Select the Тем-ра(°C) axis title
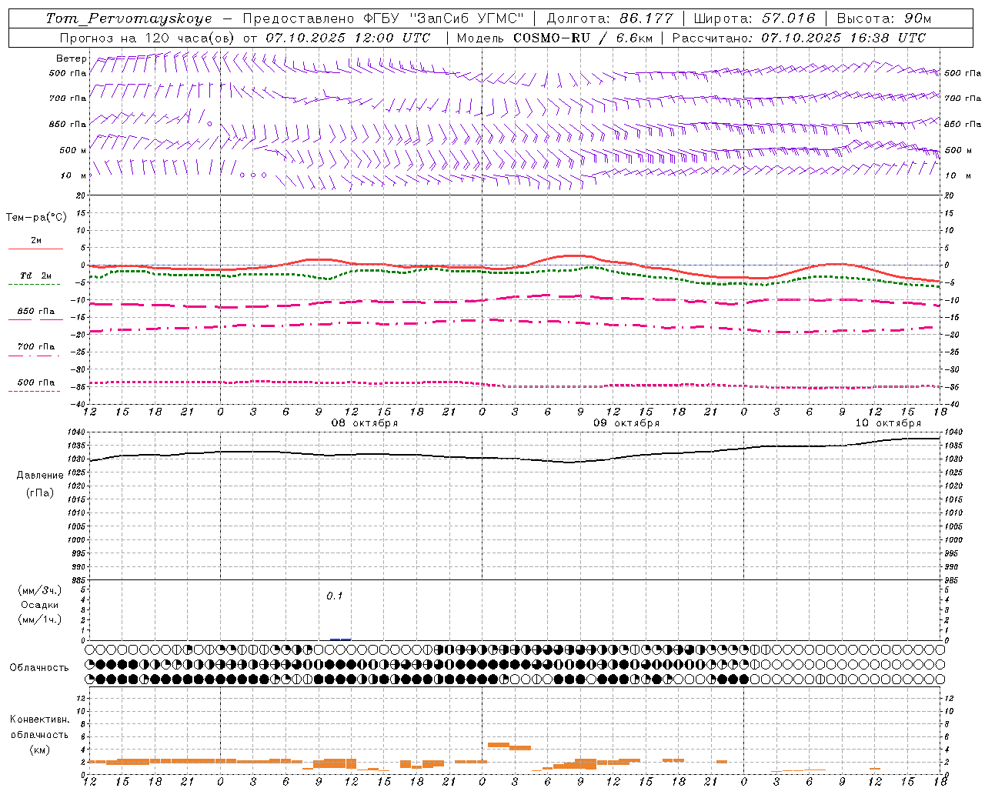Viewport: 985px width, 788px height. click(x=36, y=218)
